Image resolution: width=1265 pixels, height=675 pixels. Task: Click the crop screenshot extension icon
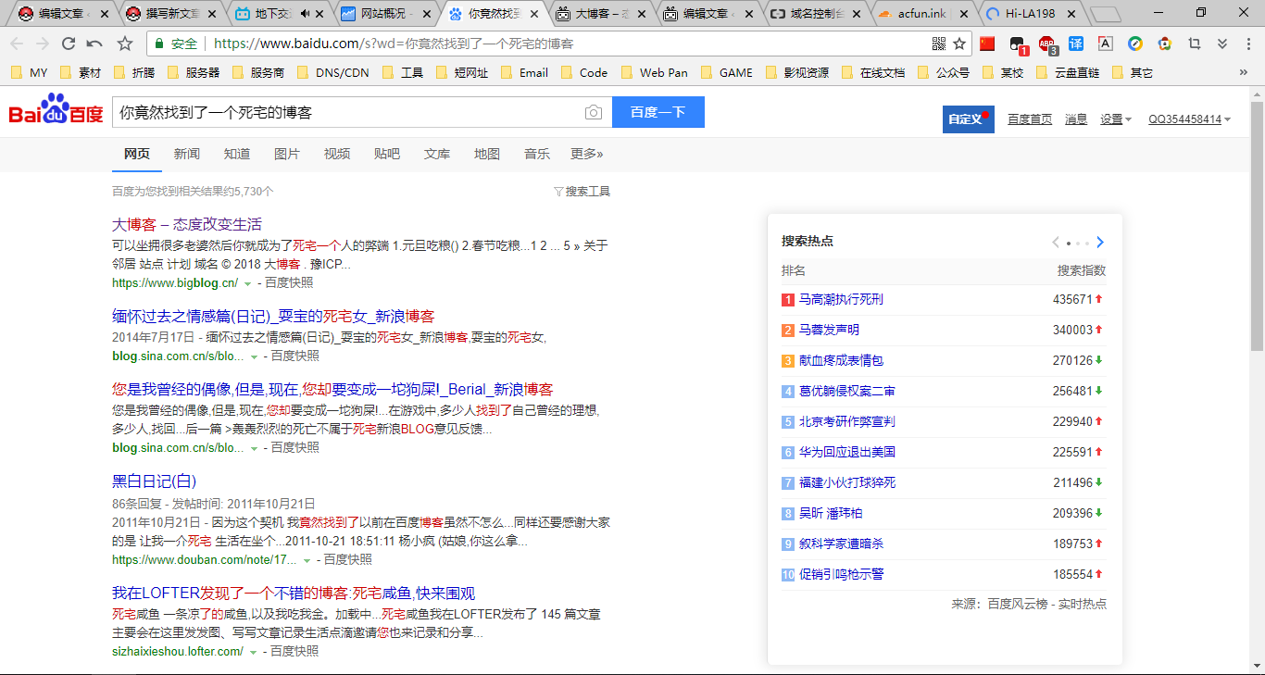[x=1195, y=44]
